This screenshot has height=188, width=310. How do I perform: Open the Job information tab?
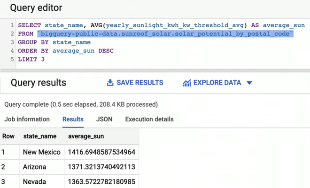coord(27,119)
